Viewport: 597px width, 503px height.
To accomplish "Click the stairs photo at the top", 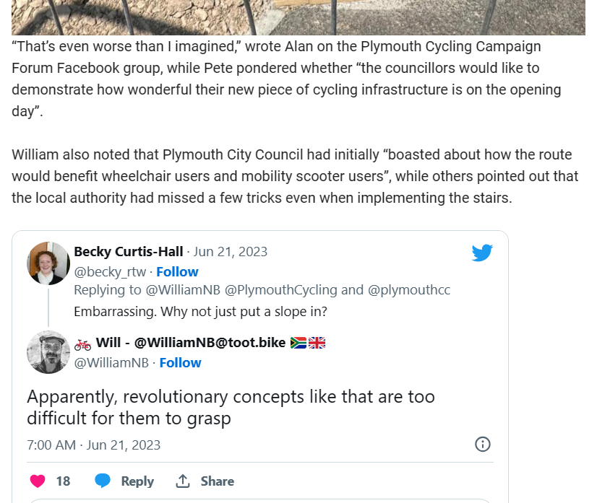I will click(298, 17).
